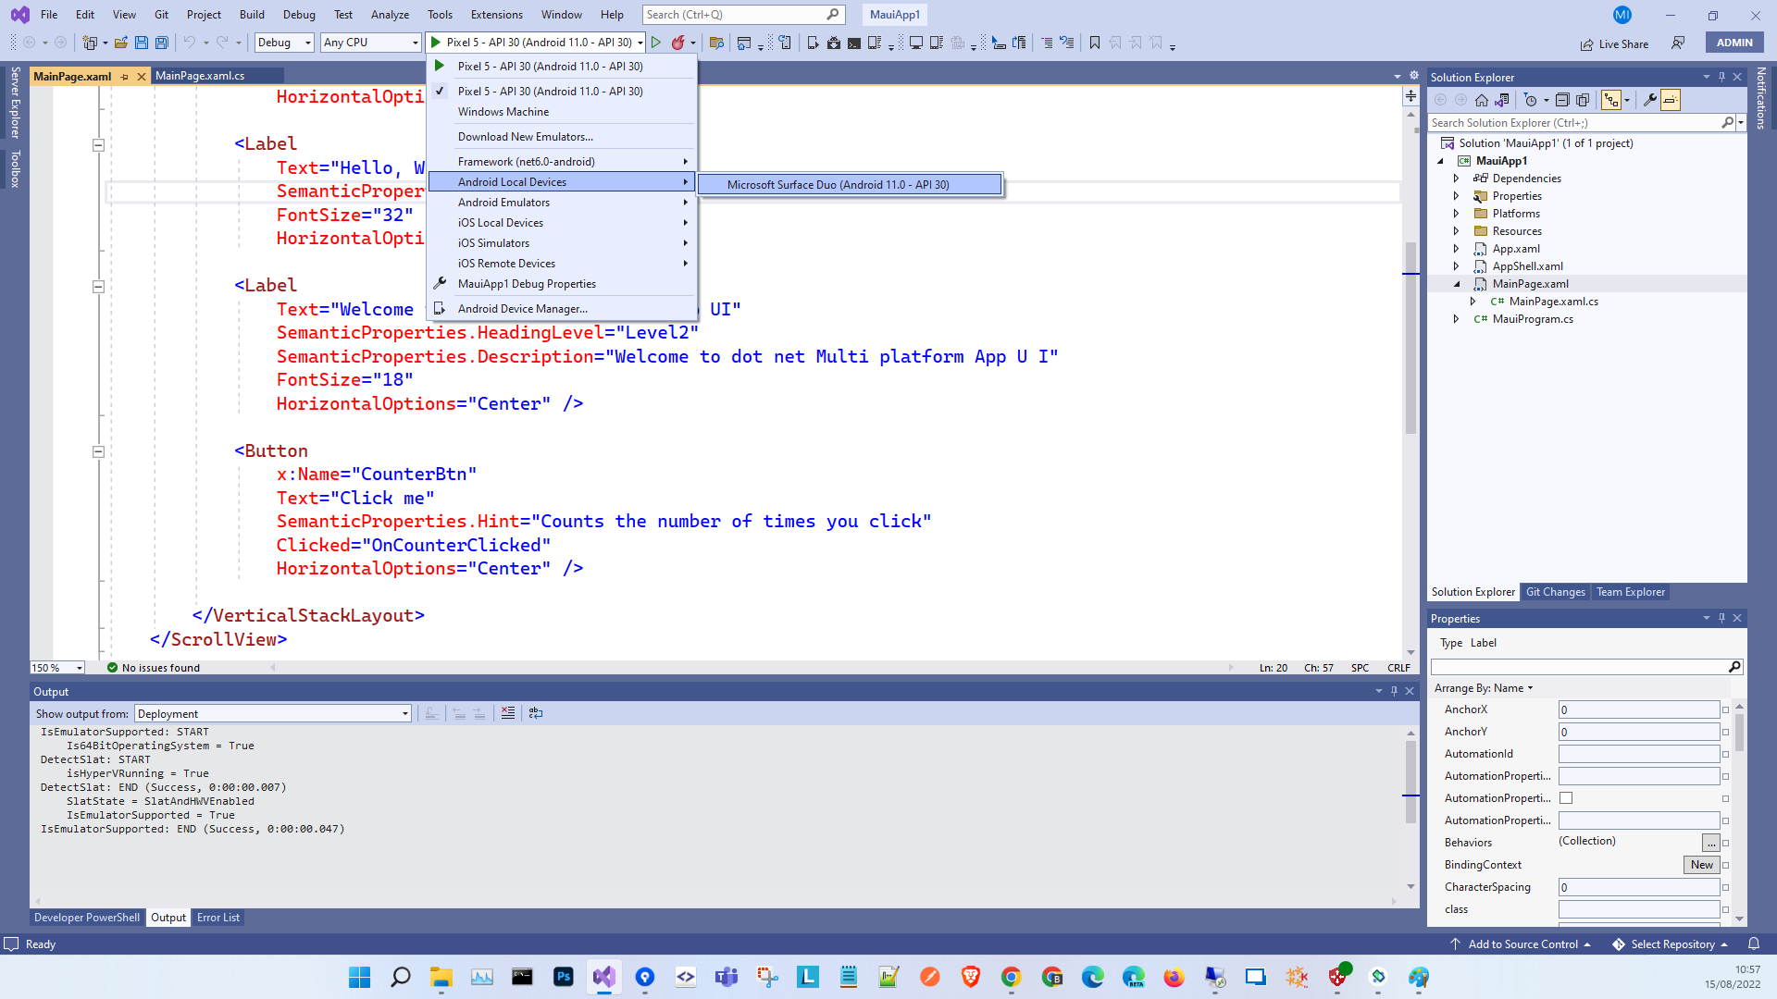Viewport: 1777px width, 999px height.
Task: Click the increase indent icon in toolbar
Action: point(1047,43)
